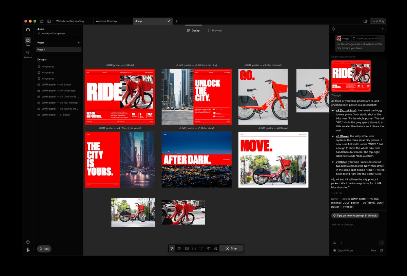Click the Onlook logo icon
This screenshot has width=407, height=276.
tap(28, 30)
